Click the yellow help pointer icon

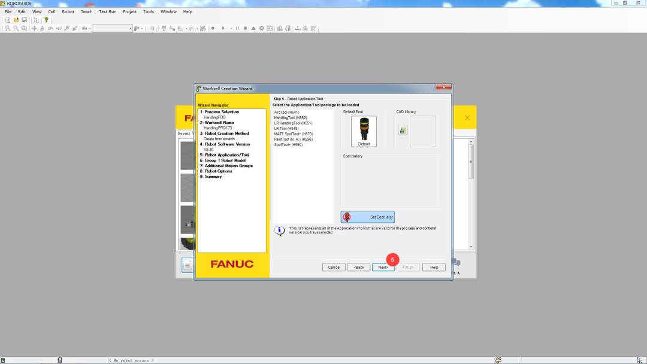coord(47,20)
